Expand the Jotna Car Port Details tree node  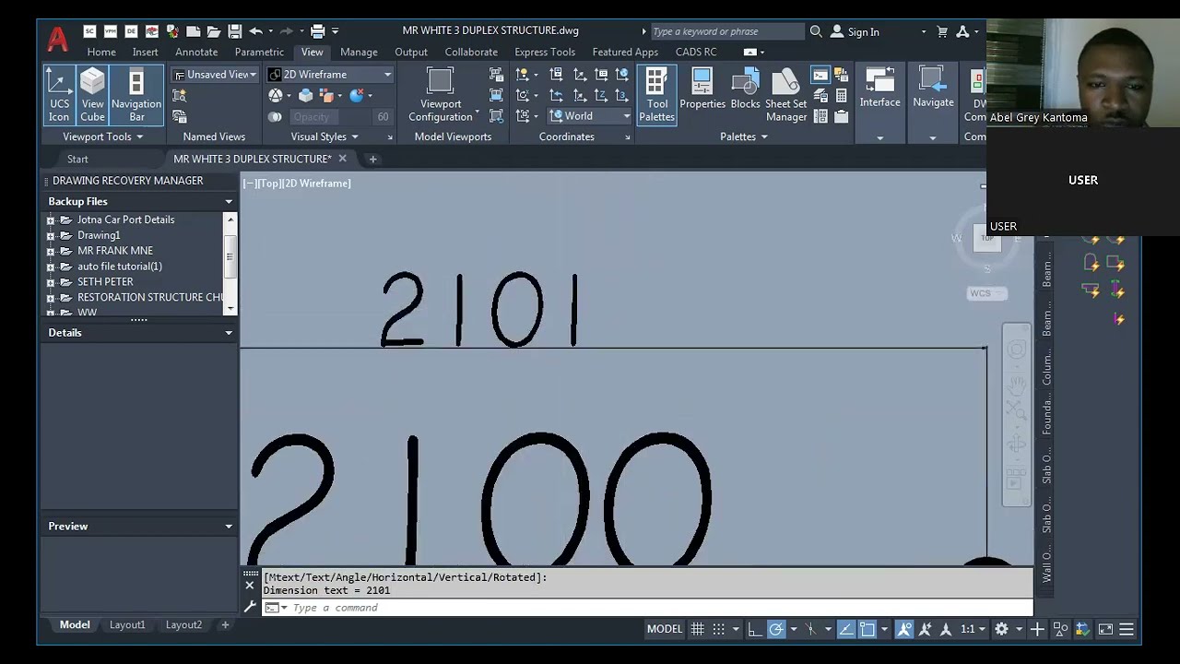tap(51, 220)
